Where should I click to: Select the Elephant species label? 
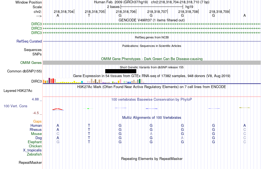pyautogui.click(x=35, y=142)
